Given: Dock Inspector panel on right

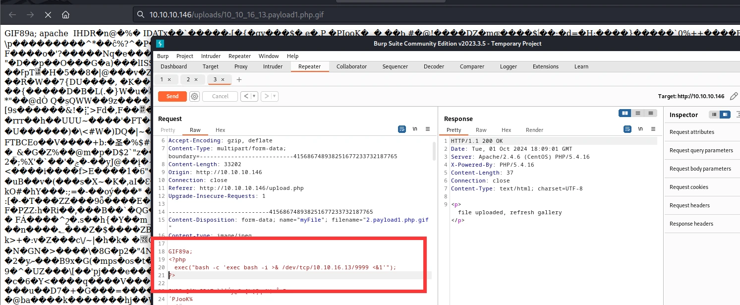Looking at the screenshot, I should 725,115.
